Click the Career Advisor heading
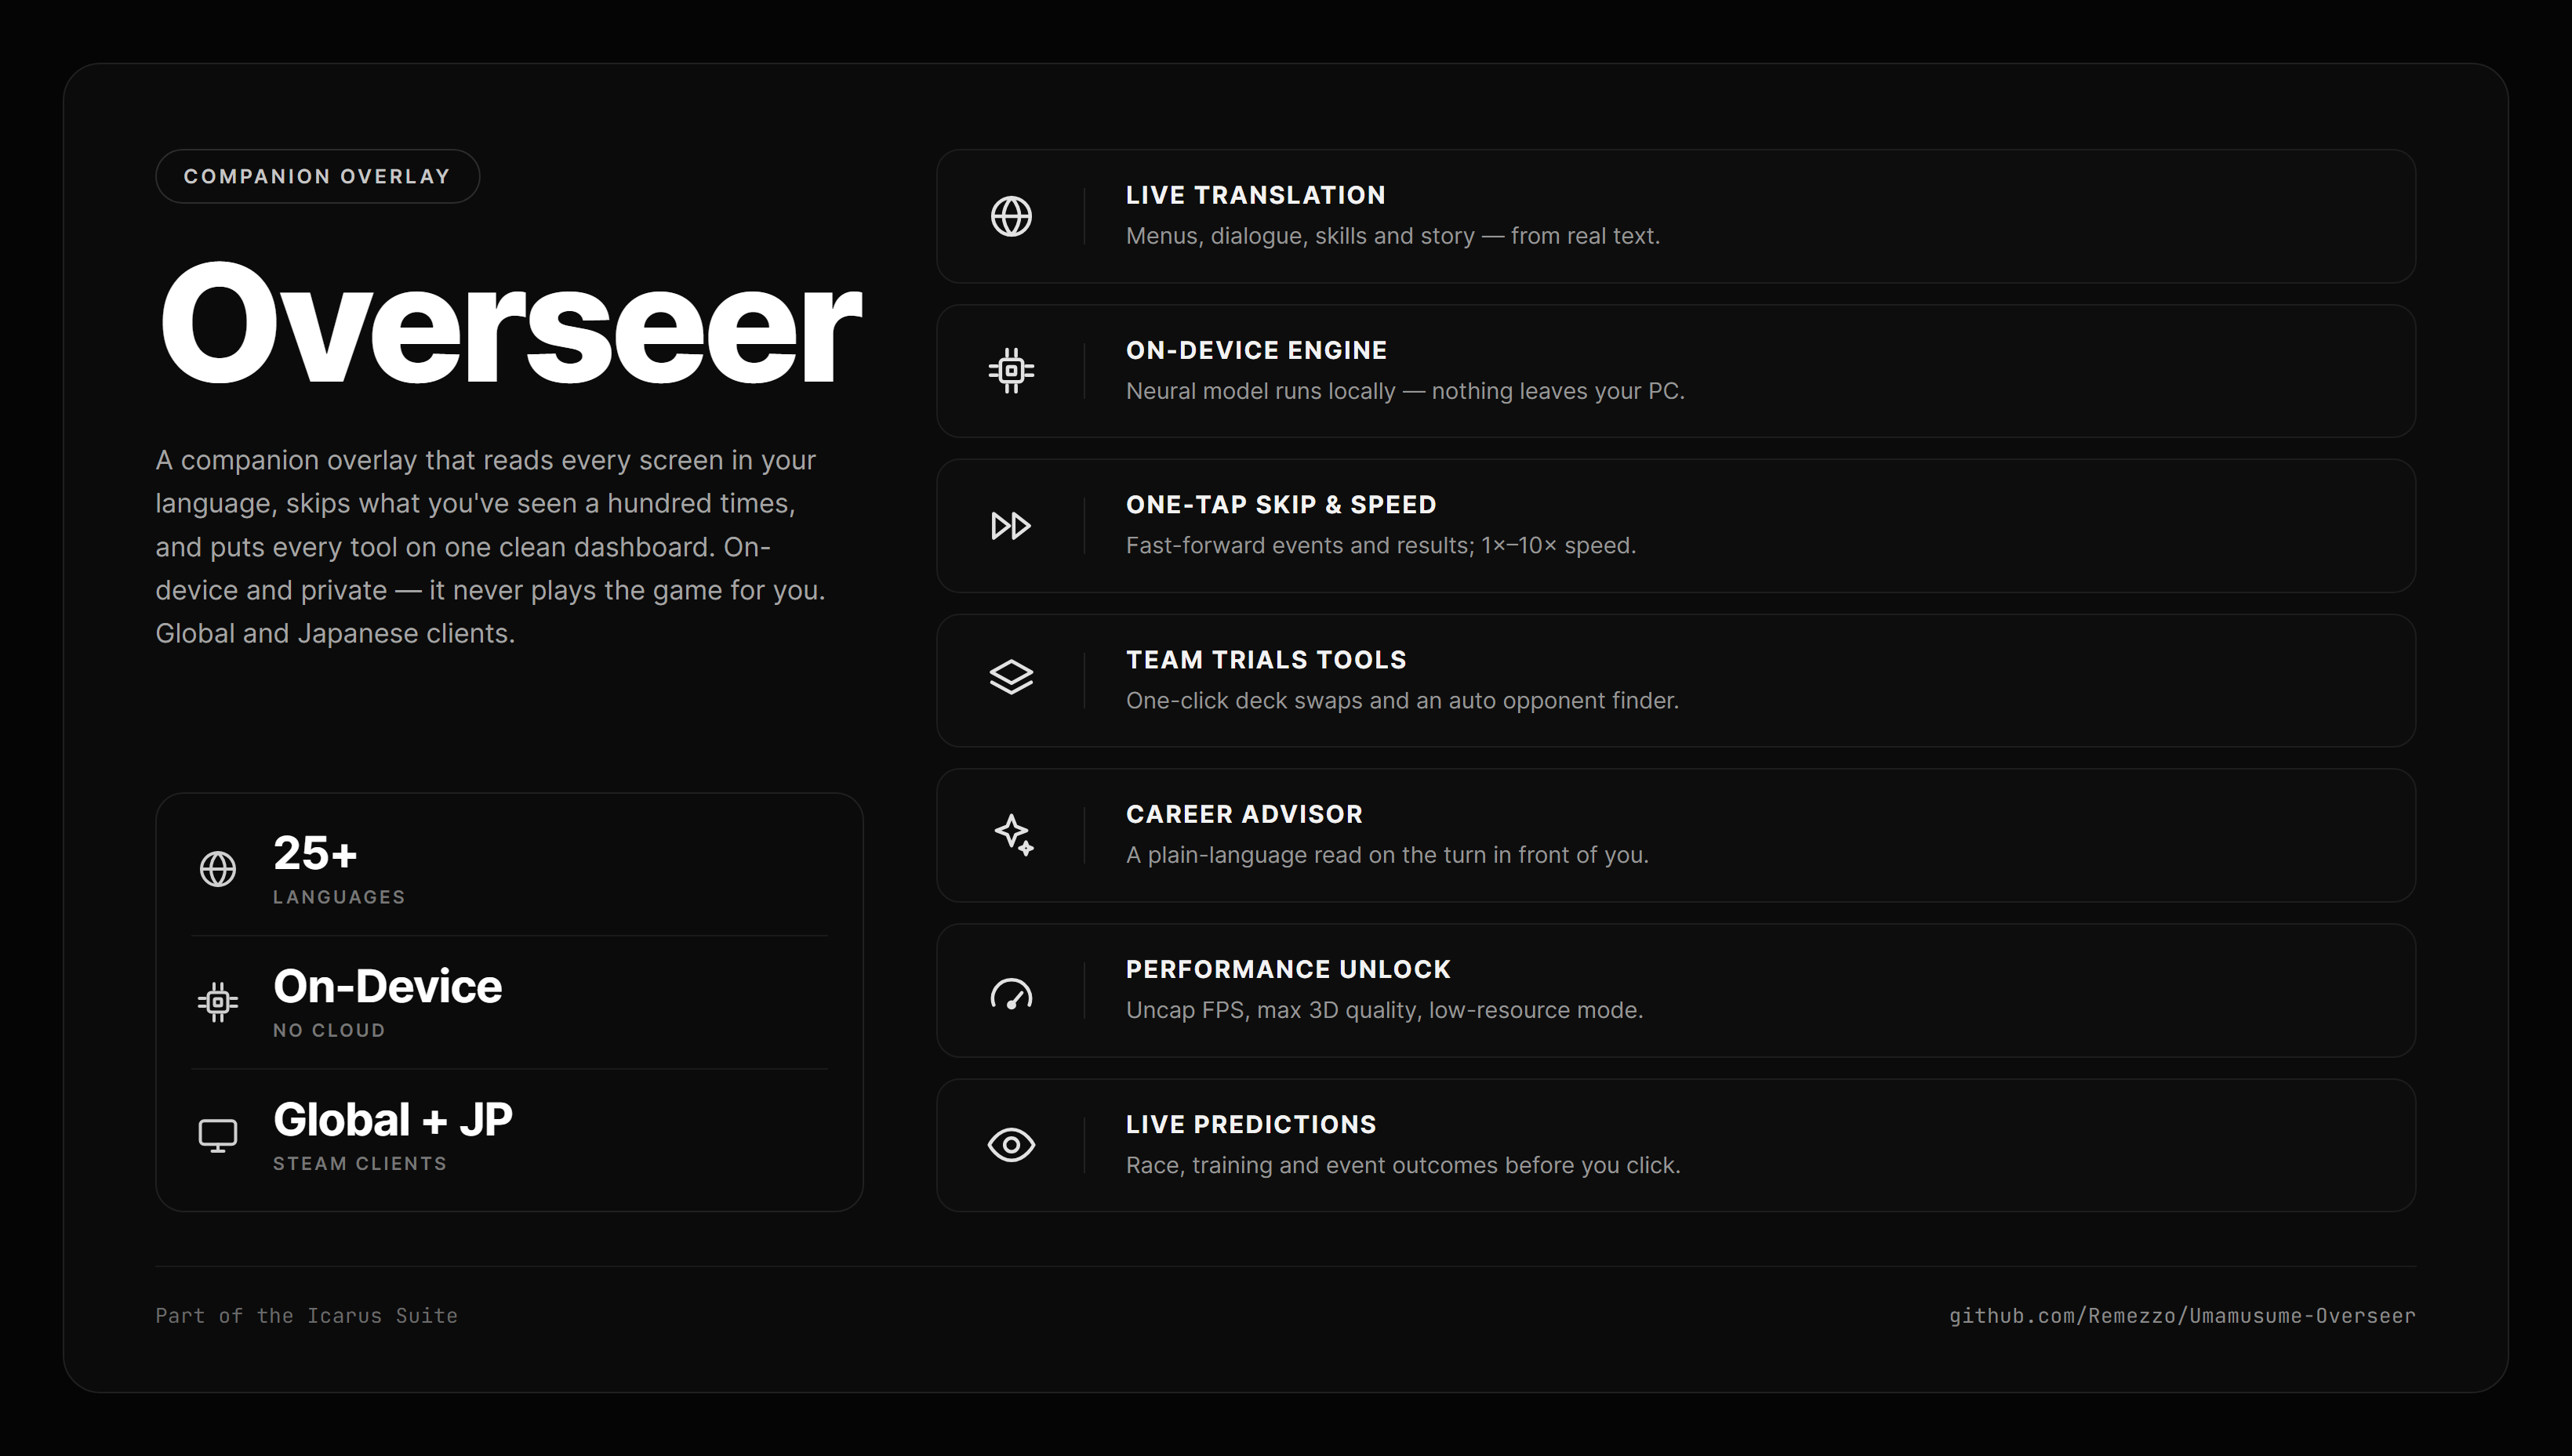The image size is (2572, 1456). 1244,814
